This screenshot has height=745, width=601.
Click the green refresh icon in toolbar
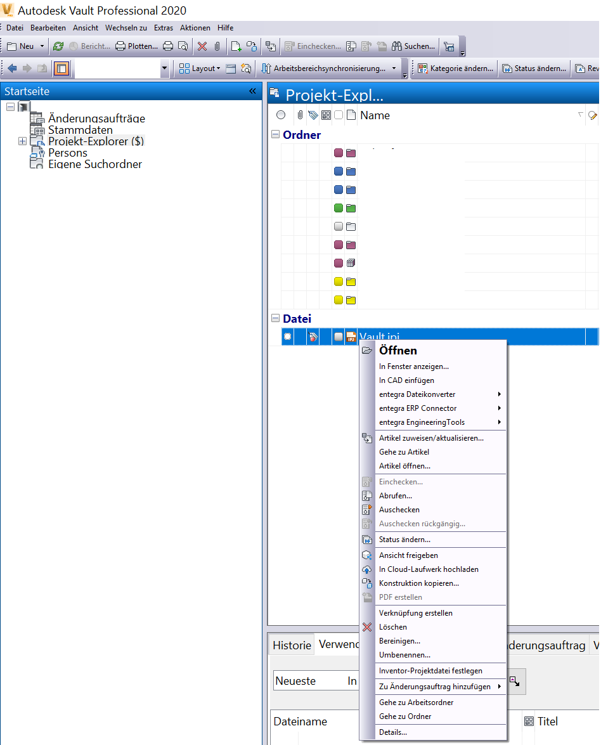(x=58, y=46)
